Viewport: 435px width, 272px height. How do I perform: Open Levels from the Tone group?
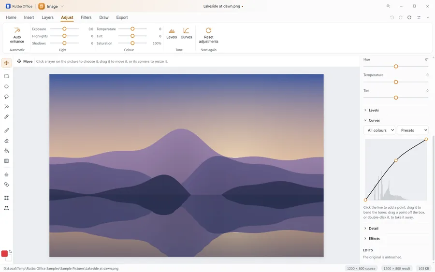click(x=172, y=33)
